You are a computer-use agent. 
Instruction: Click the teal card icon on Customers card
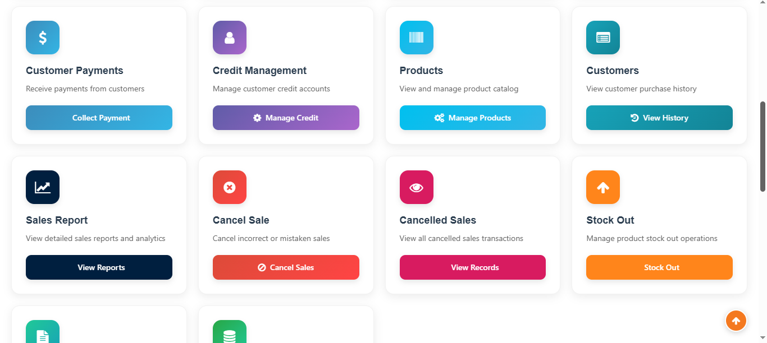coord(602,38)
